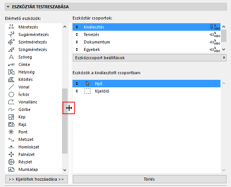
Task: Select the Egyebek toolbox group
Action: 92,49
